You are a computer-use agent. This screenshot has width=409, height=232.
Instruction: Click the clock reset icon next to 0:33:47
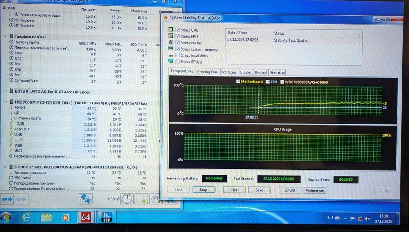[x=127, y=199]
